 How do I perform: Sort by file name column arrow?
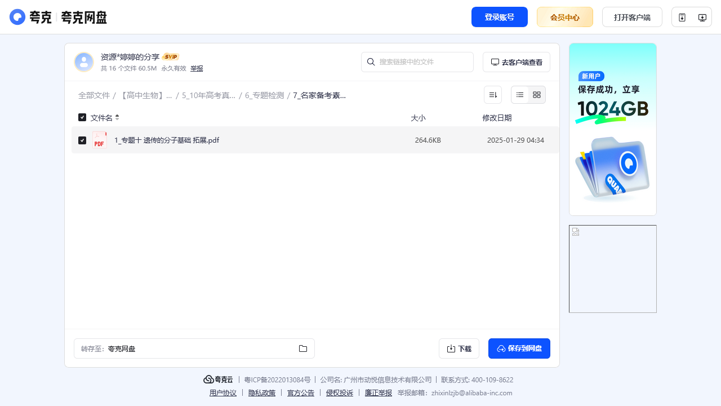pos(117,117)
